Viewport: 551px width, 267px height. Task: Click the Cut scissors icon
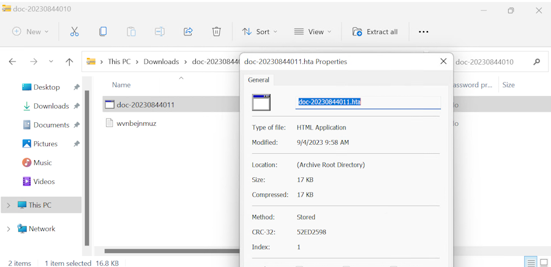click(x=74, y=32)
